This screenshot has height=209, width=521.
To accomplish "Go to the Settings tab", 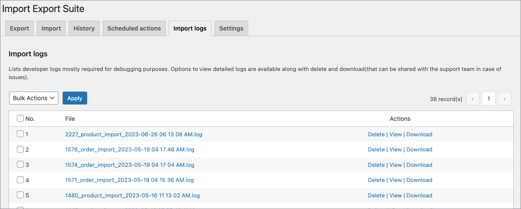I will coord(231,28).
